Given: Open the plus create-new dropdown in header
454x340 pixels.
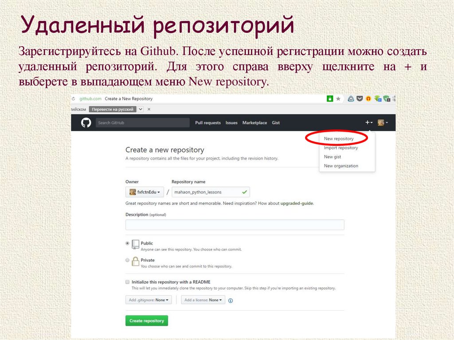Looking at the screenshot, I should [x=369, y=122].
